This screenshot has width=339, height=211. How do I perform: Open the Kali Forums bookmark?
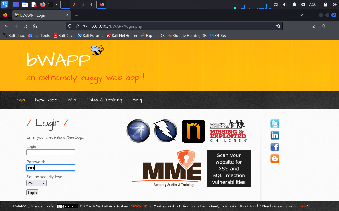[90, 36]
